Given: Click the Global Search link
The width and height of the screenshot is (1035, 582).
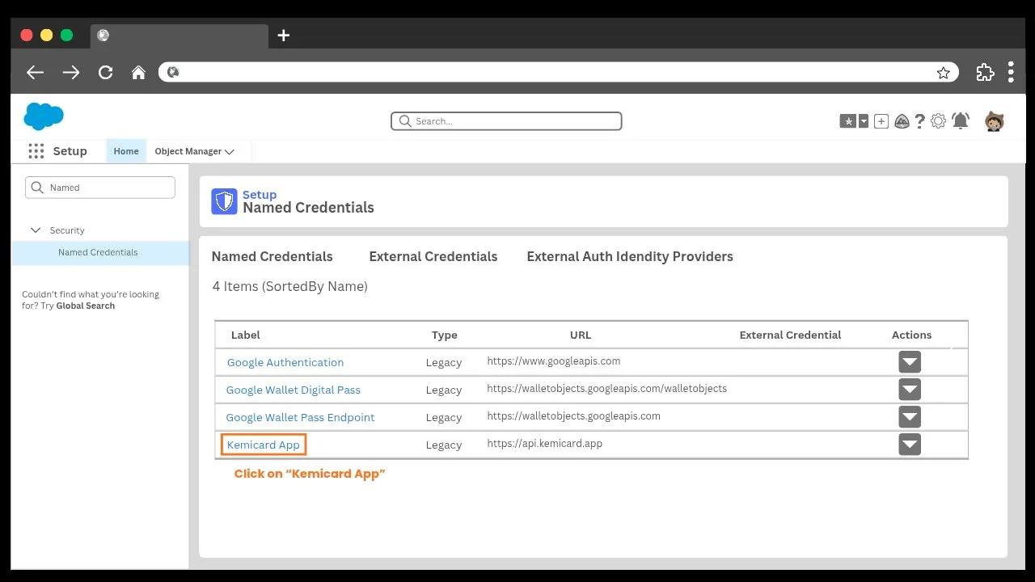Looking at the screenshot, I should click(x=86, y=306).
